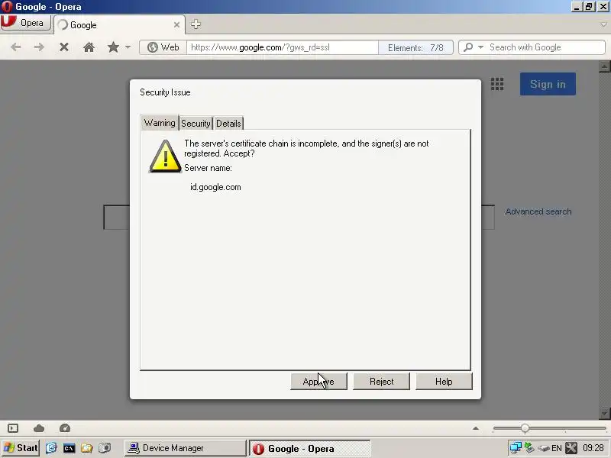Toggle the Opera panels icon
Image resolution: width=611 pixels, height=458 pixels.
click(13, 428)
